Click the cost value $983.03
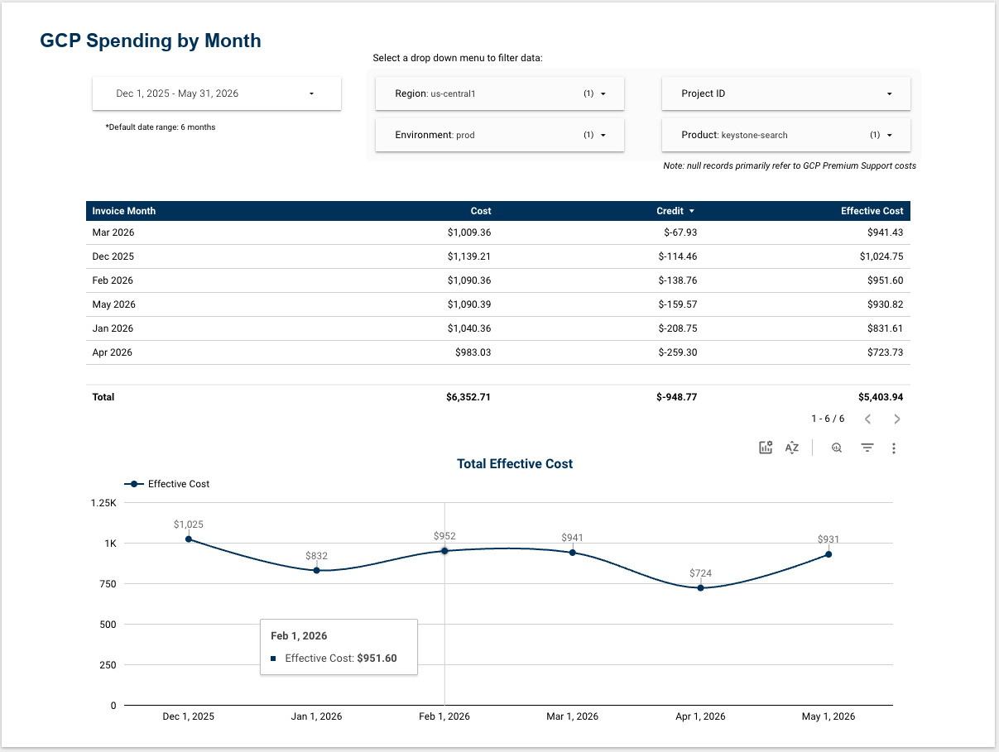The image size is (999, 752). [473, 352]
